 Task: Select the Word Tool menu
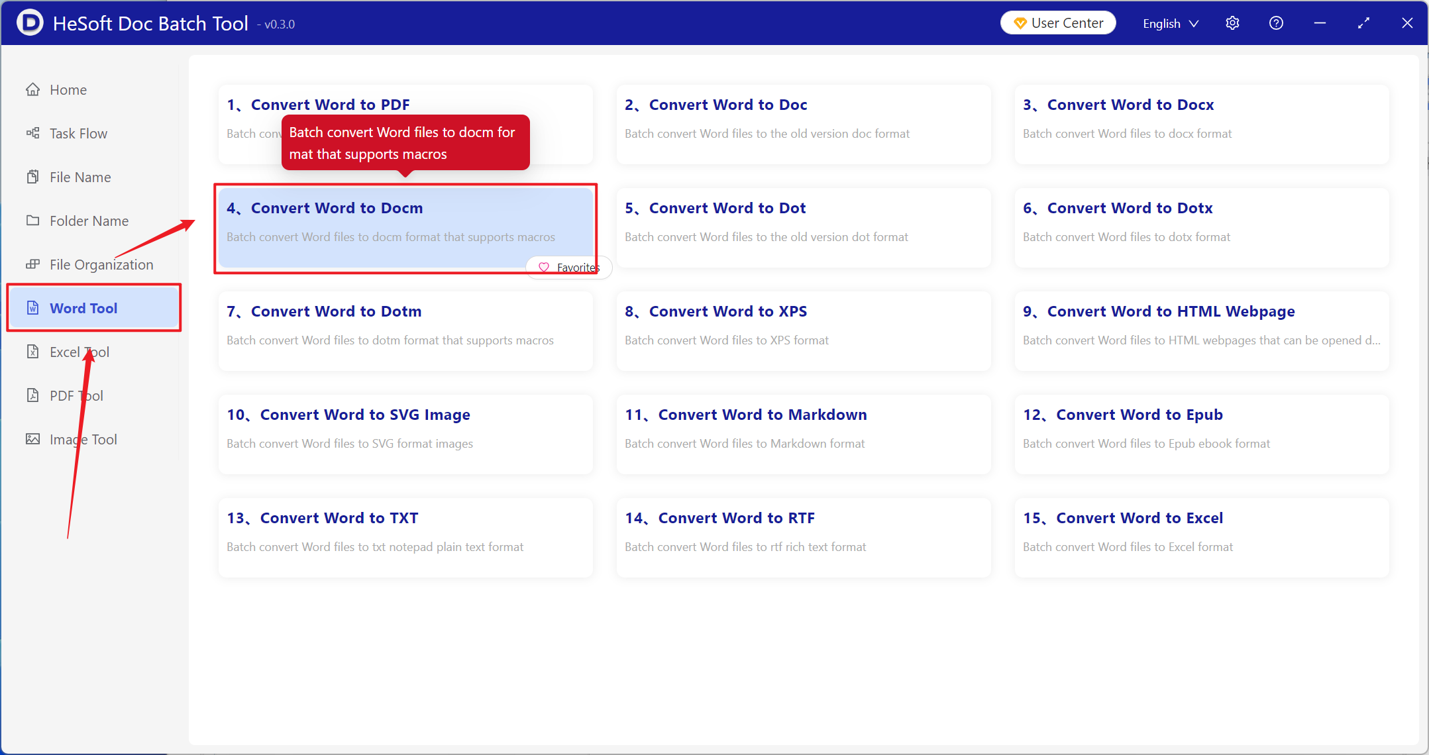94,308
